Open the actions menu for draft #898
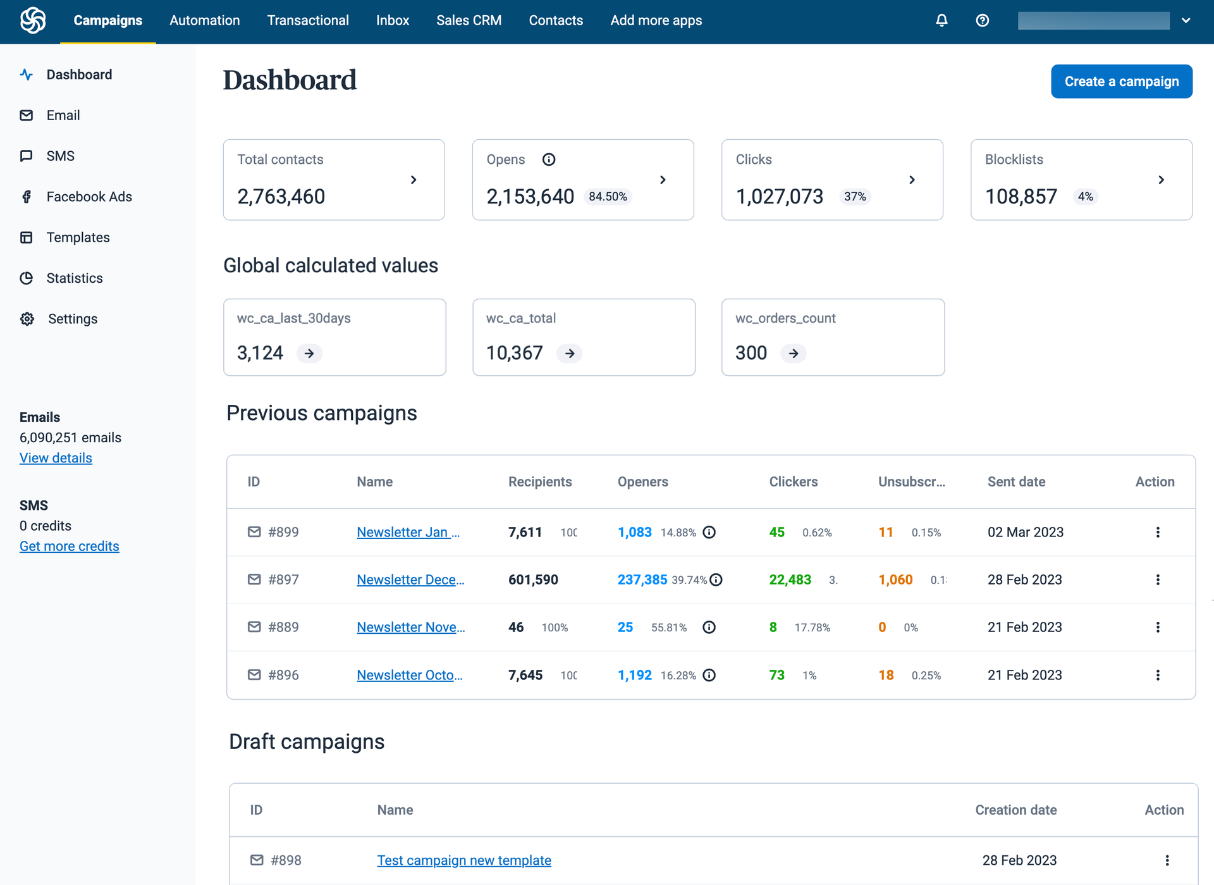This screenshot has height=885, width=1214. click(x=1167, y=860)
